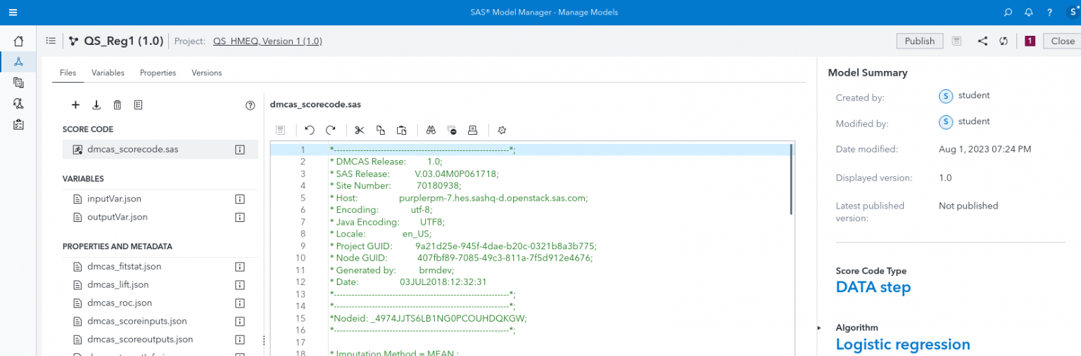Image resolution: width=1081 pixels, height=356 pixels.
Task: Click the cut scissors icon
Action: coord(359,130)
